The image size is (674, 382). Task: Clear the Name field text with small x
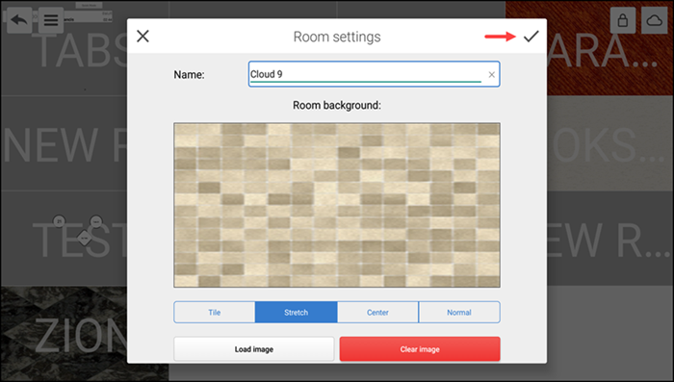[x=491, y=75]
